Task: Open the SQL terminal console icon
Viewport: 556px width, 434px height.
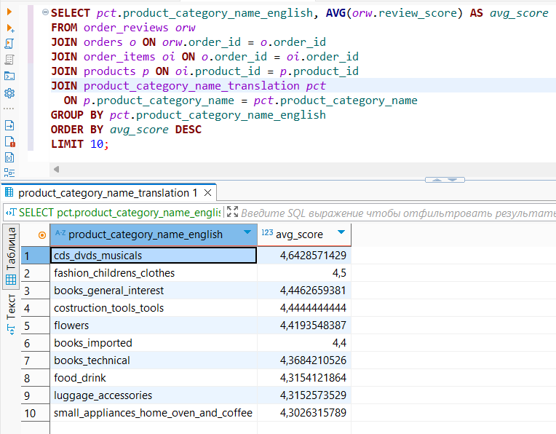Action: [9, 76]
